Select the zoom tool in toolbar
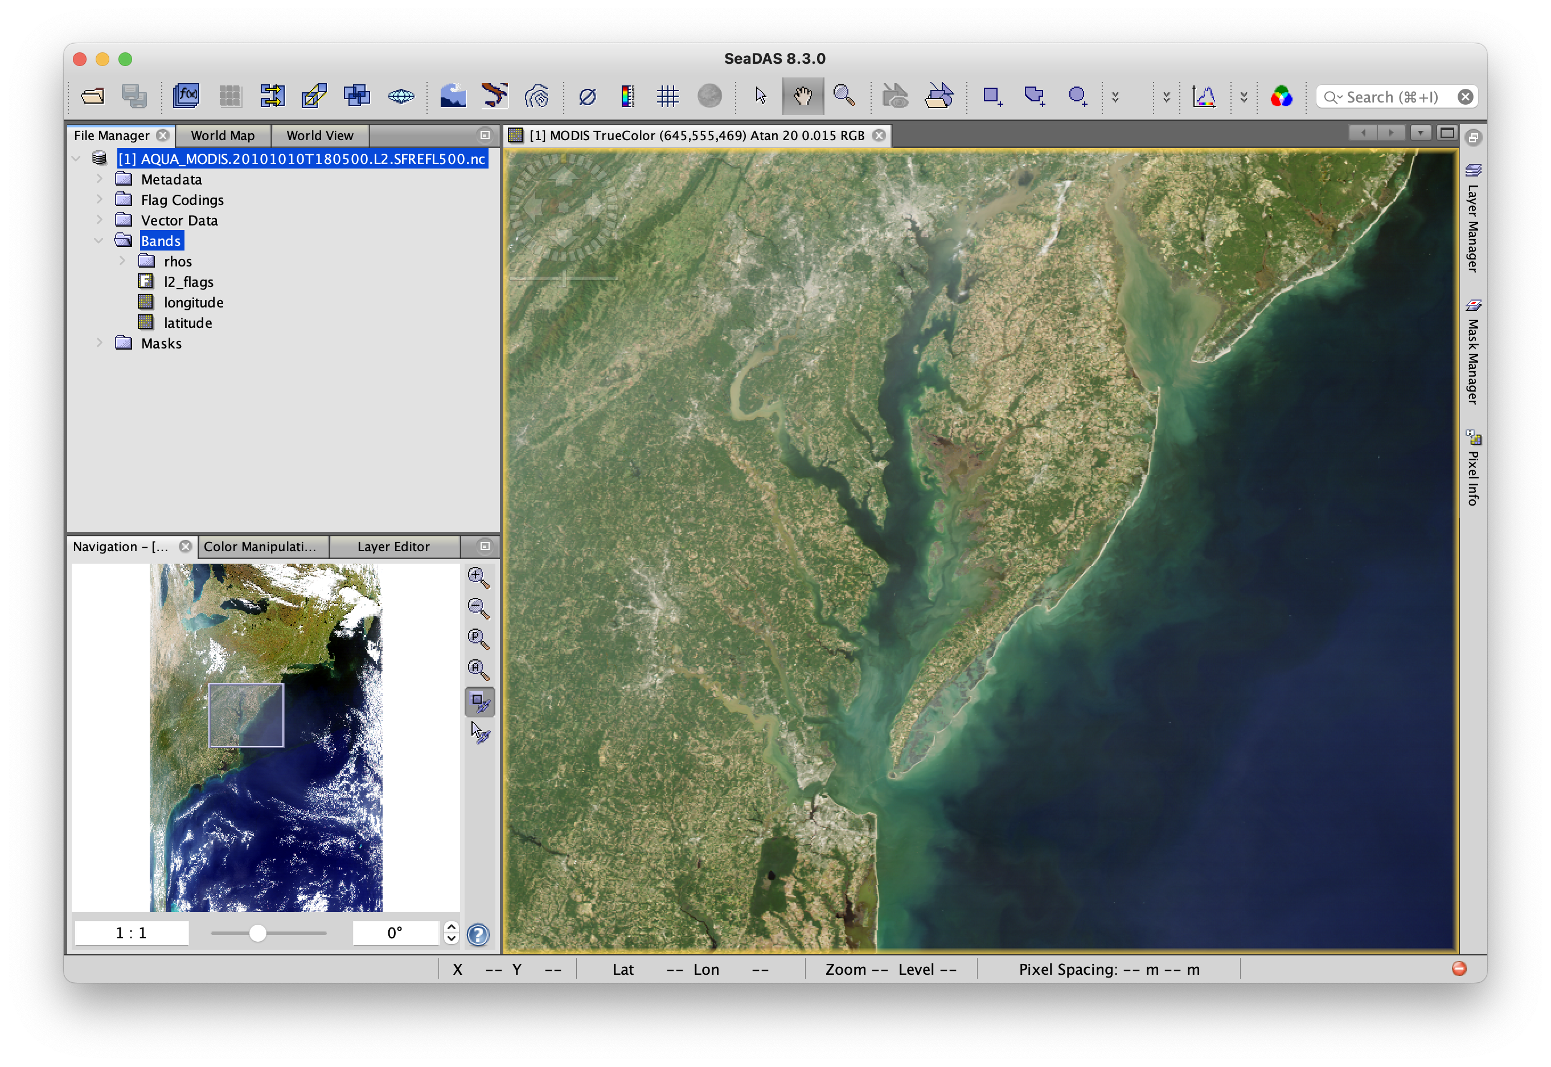 (x=847, y=96)
